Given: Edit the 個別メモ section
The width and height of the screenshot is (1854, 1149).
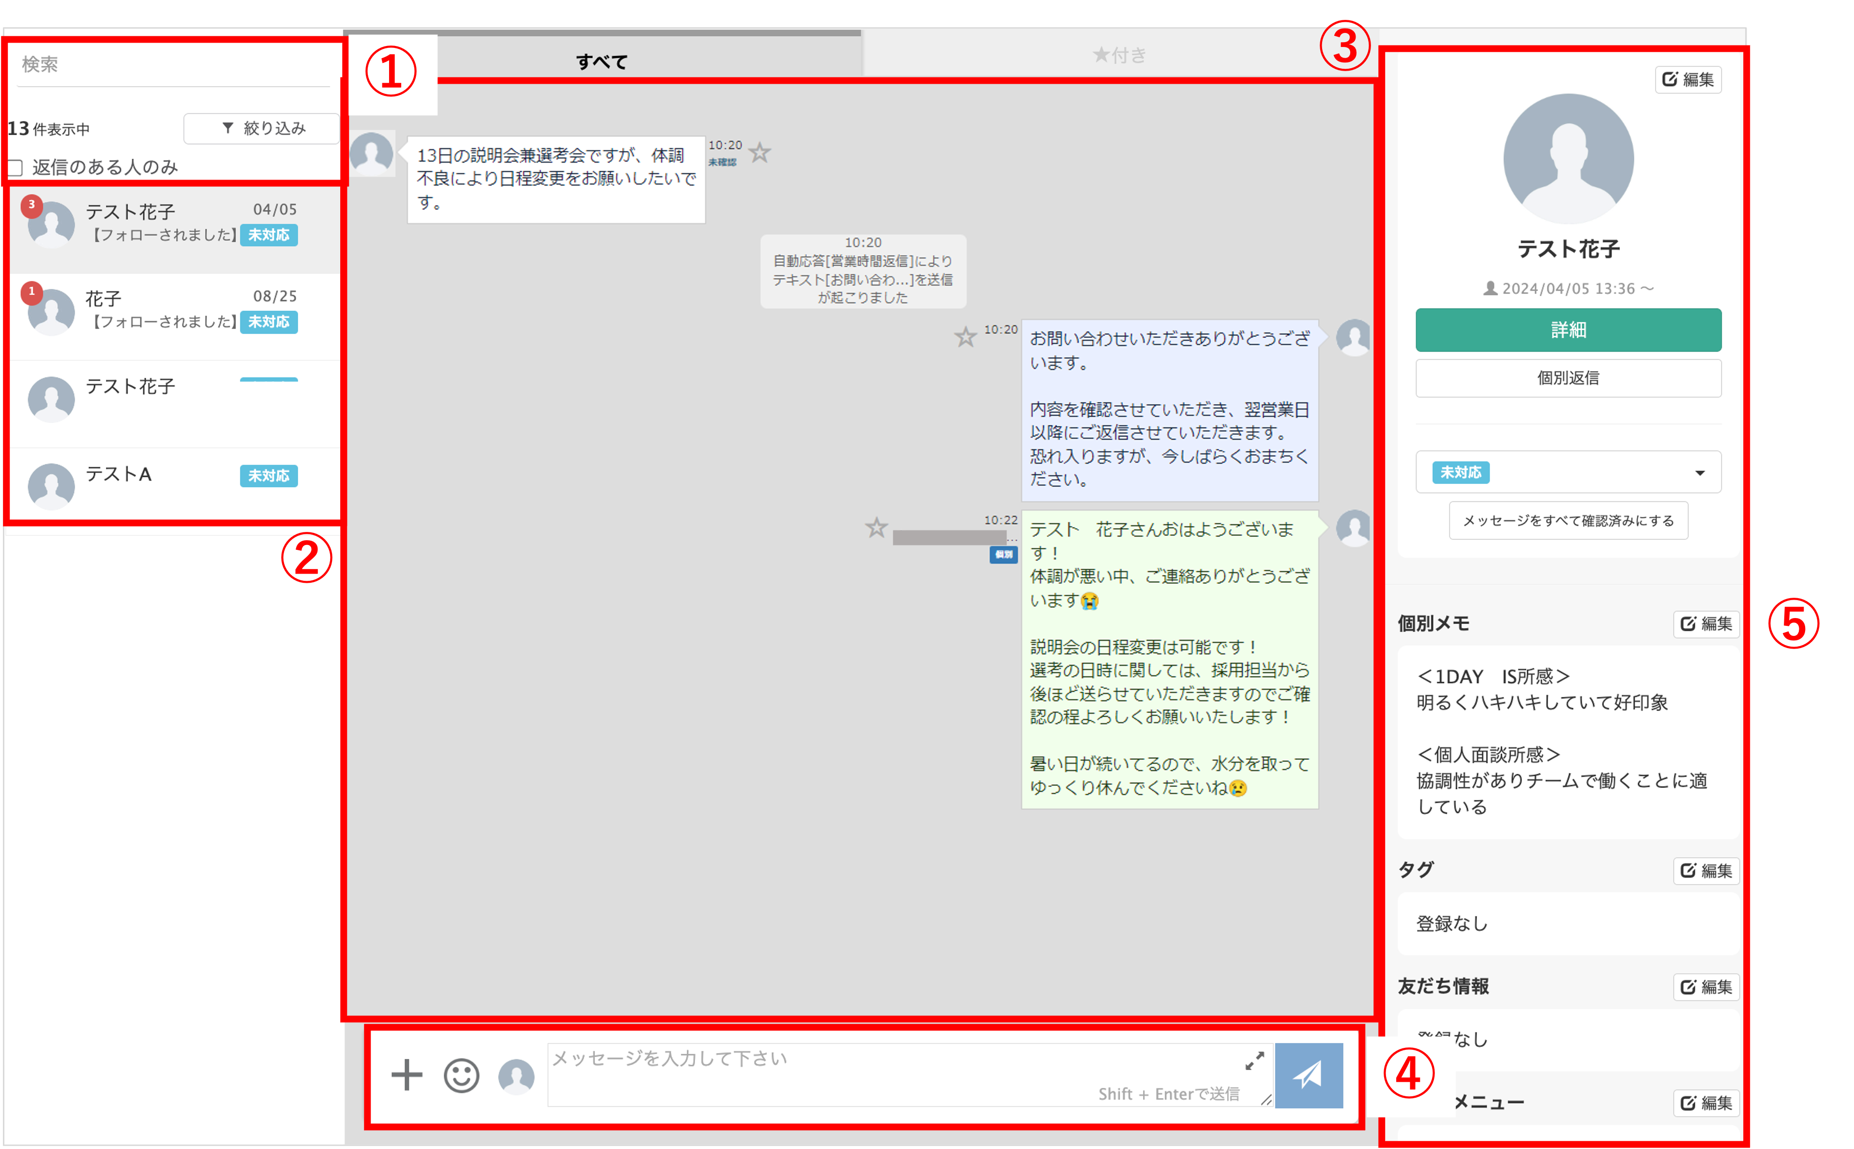Looking at the screenshot, I should click(1706, 624).
